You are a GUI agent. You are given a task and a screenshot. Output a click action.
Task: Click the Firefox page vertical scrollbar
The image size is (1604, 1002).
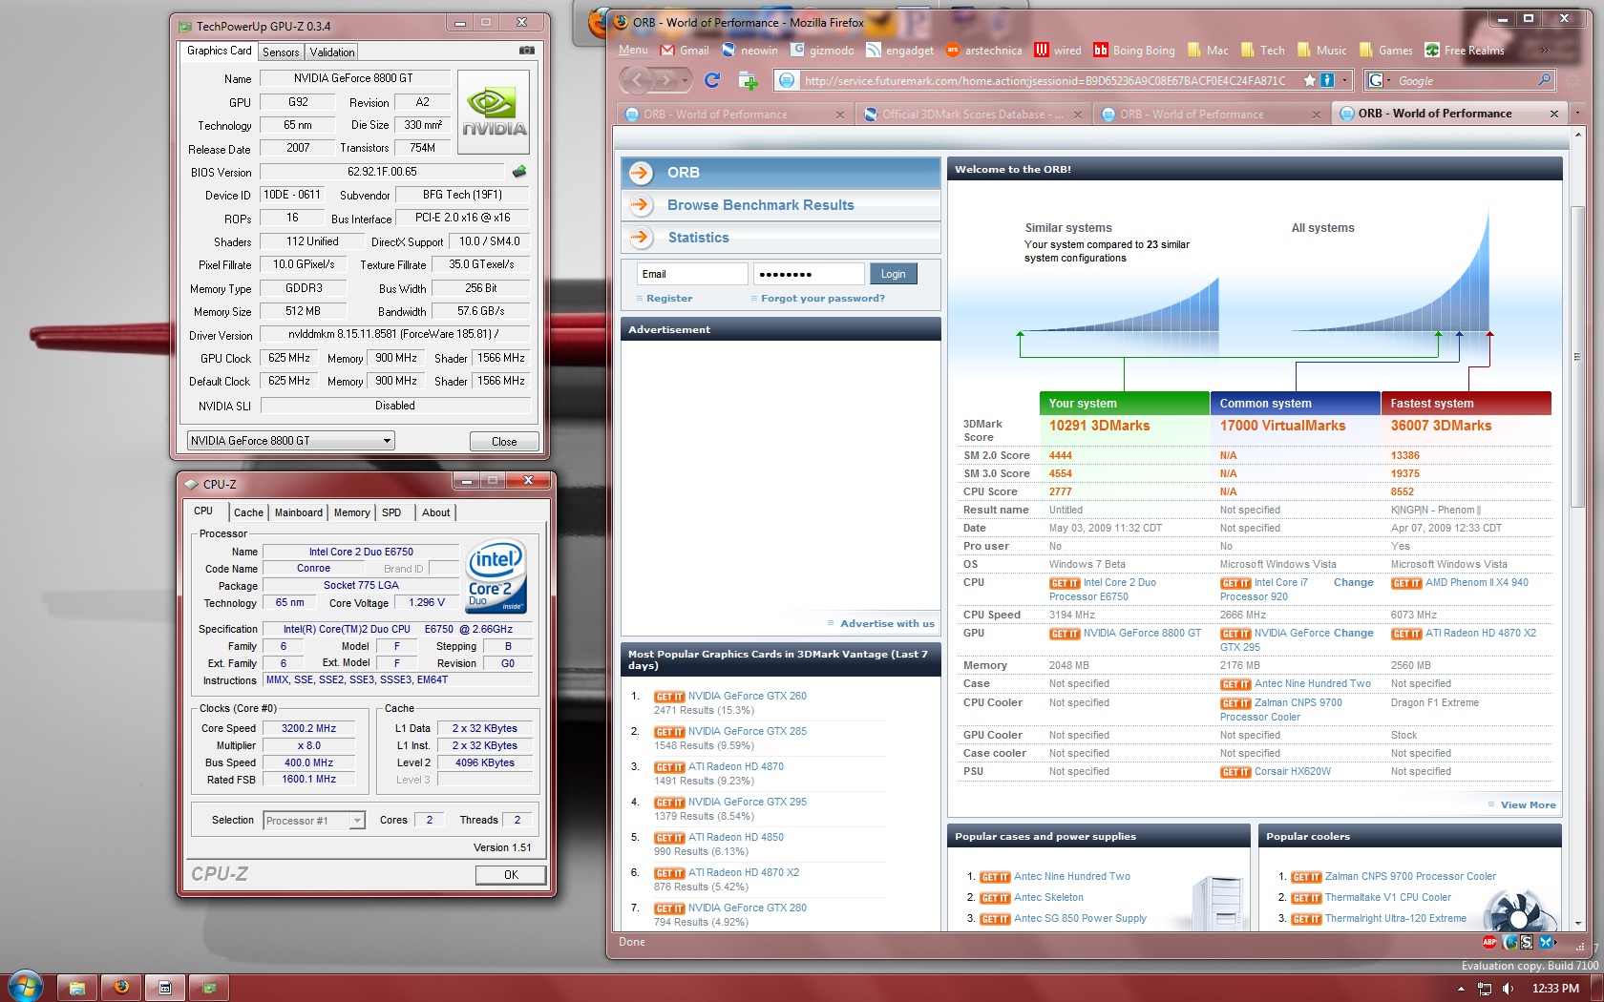pos(1576,357)
